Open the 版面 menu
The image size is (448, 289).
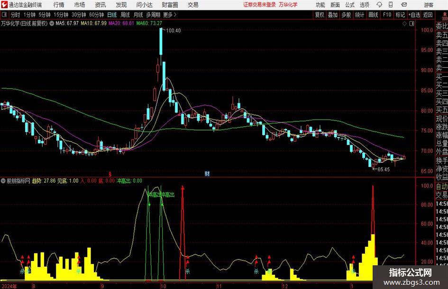click(x=335, y=5)
